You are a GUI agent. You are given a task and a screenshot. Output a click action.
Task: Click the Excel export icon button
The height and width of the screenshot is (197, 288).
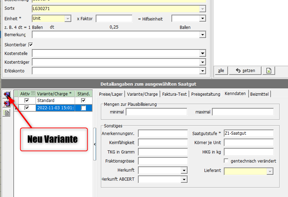(x=269, y=70)
